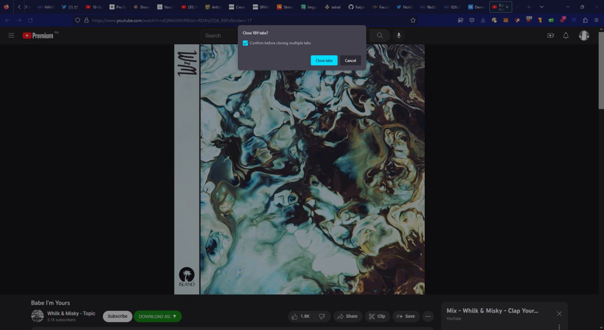Like the video showing 1.8K likes
This screenshot has width=604, height=330.
pos(300,316)
